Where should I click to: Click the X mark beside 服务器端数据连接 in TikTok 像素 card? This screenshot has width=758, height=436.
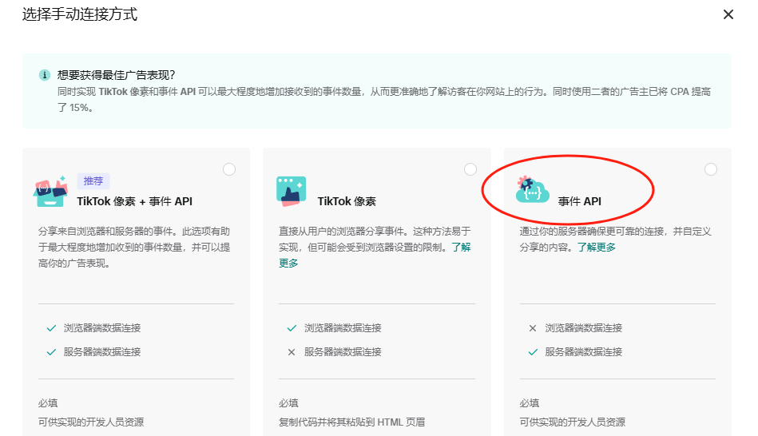click(292, 352)
